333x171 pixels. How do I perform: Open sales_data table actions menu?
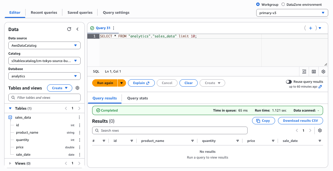tap(80, 118)
